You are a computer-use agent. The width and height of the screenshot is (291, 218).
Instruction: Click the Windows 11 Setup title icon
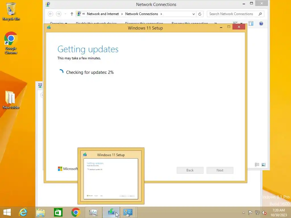49,28
